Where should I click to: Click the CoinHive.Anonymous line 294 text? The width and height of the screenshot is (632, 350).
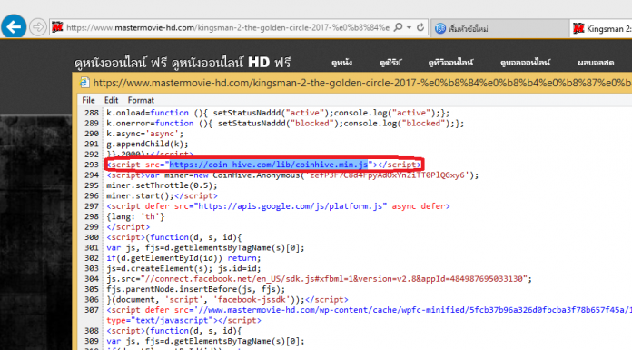[x=292, y=175]
